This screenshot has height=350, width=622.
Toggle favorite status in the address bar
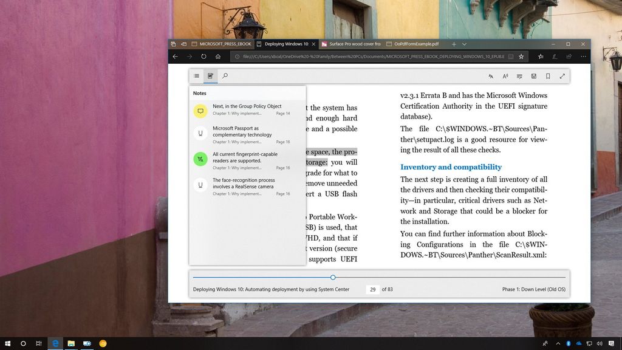(x=521, y=56)
